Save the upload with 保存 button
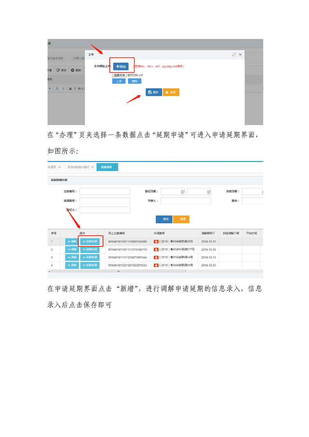This screenshot has width=309, height=437. click(154, 92)
